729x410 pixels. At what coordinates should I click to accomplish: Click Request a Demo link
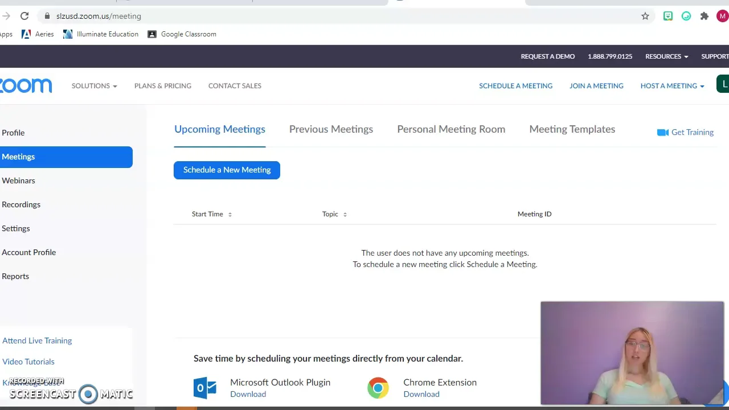[x=548, y=56]
